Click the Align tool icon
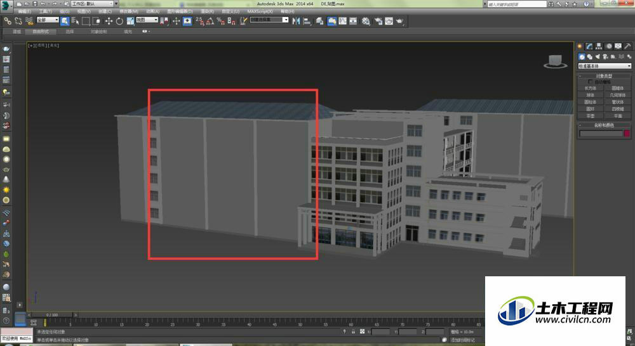 307,21
